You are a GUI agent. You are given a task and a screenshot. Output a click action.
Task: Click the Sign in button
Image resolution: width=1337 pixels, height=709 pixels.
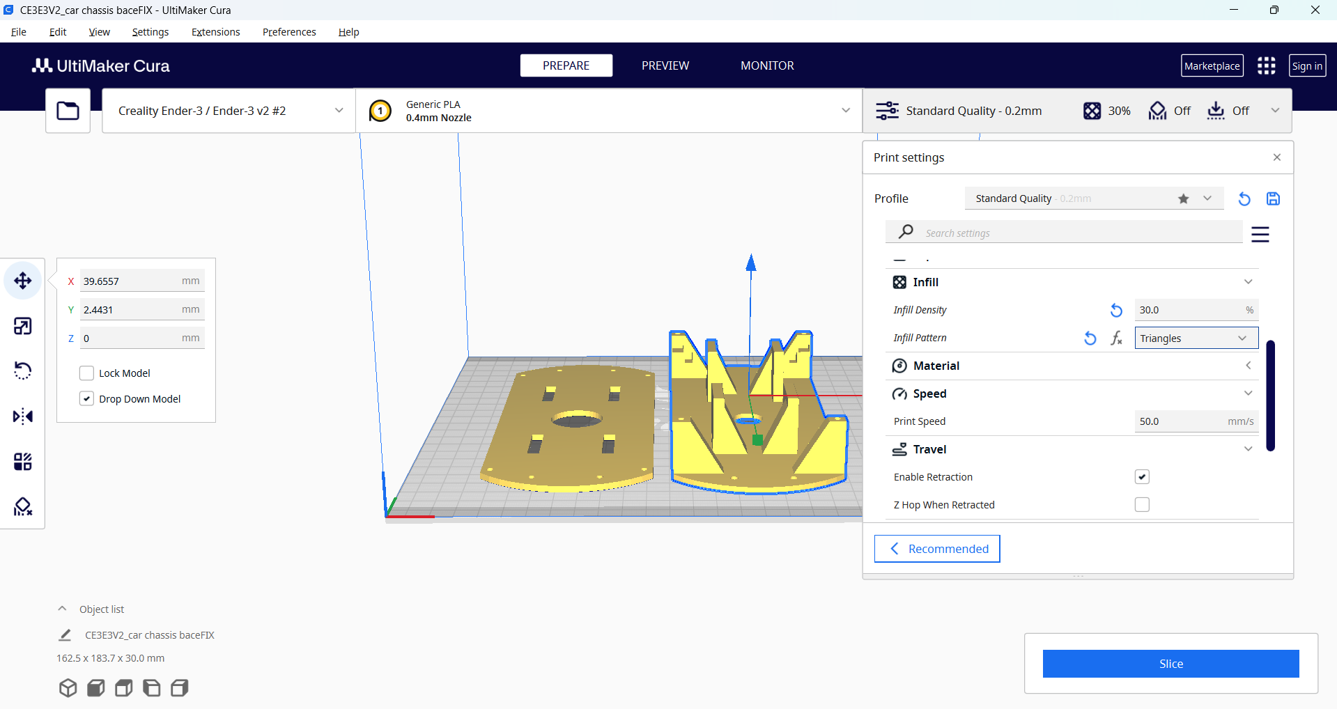[x=1307, y=66]
